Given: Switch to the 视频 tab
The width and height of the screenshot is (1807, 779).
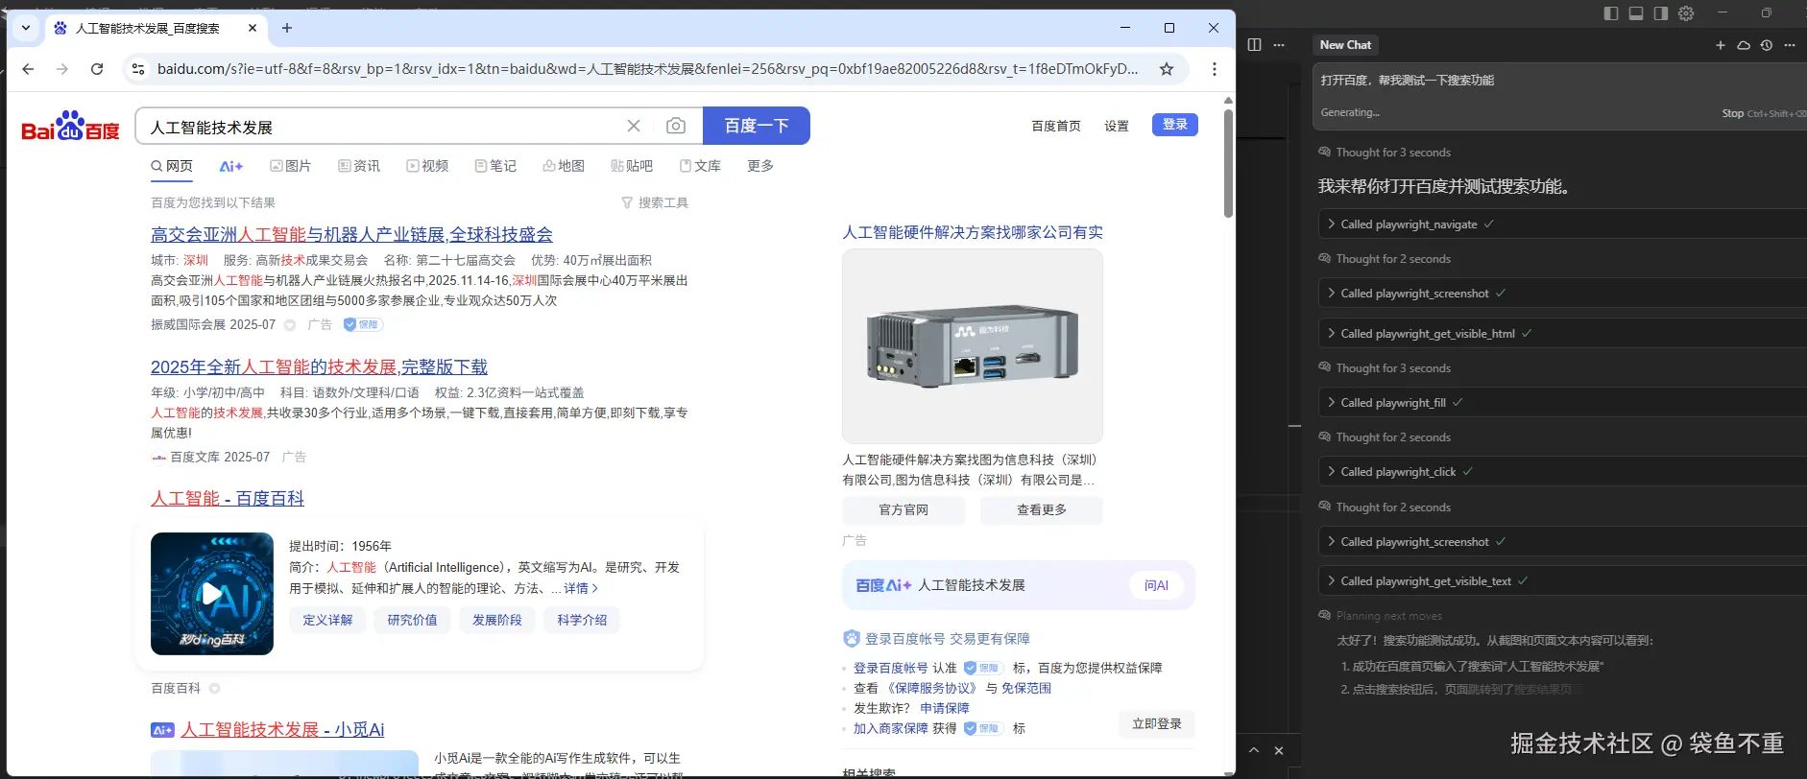Looking at the screenshot, I should pyautogui.click(x=427, y=166).
